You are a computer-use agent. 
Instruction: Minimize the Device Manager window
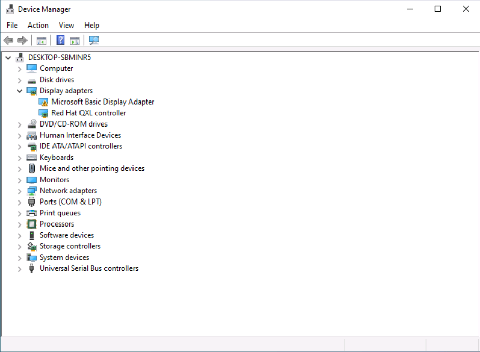point(410,9)
